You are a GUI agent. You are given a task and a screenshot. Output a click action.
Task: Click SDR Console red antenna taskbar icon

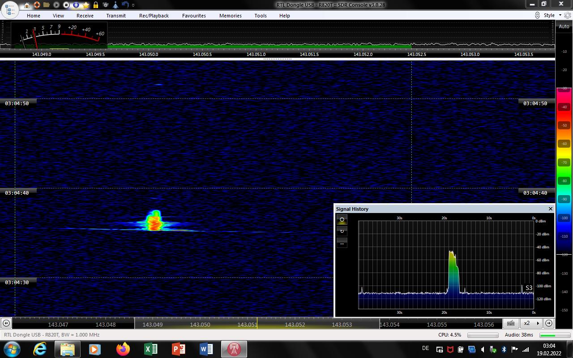pyautogui.click(x=234, y=349)
